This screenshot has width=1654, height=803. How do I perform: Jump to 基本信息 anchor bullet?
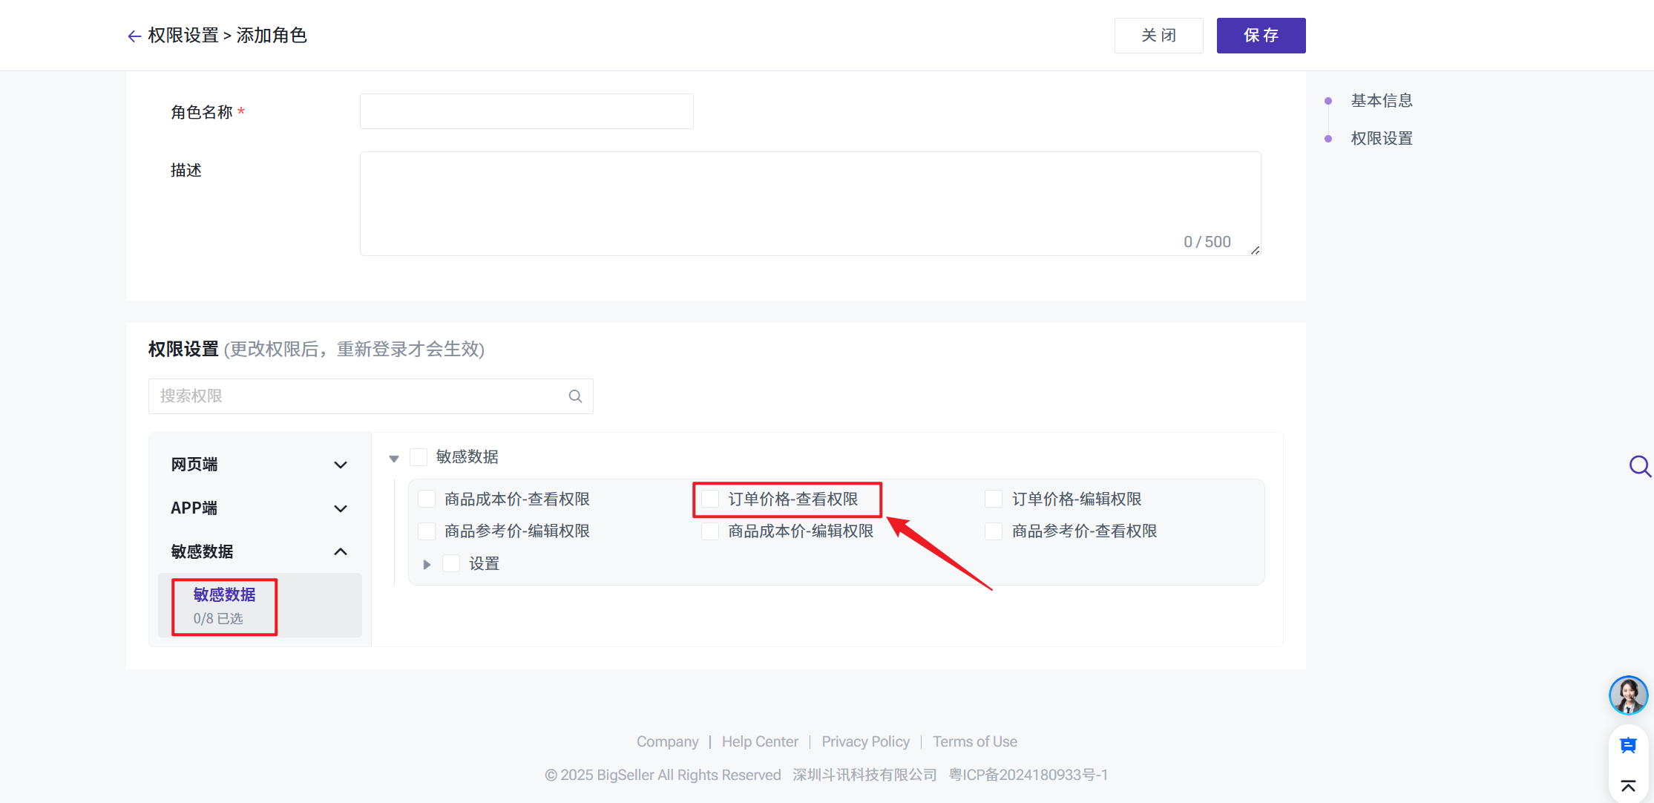(1328, 101)
